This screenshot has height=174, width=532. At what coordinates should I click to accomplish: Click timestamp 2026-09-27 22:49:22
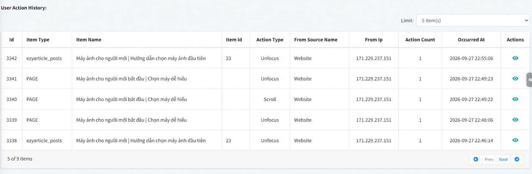coord(471,99)
